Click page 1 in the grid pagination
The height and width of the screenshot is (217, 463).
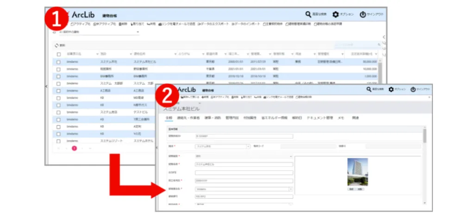pos(74,148)
